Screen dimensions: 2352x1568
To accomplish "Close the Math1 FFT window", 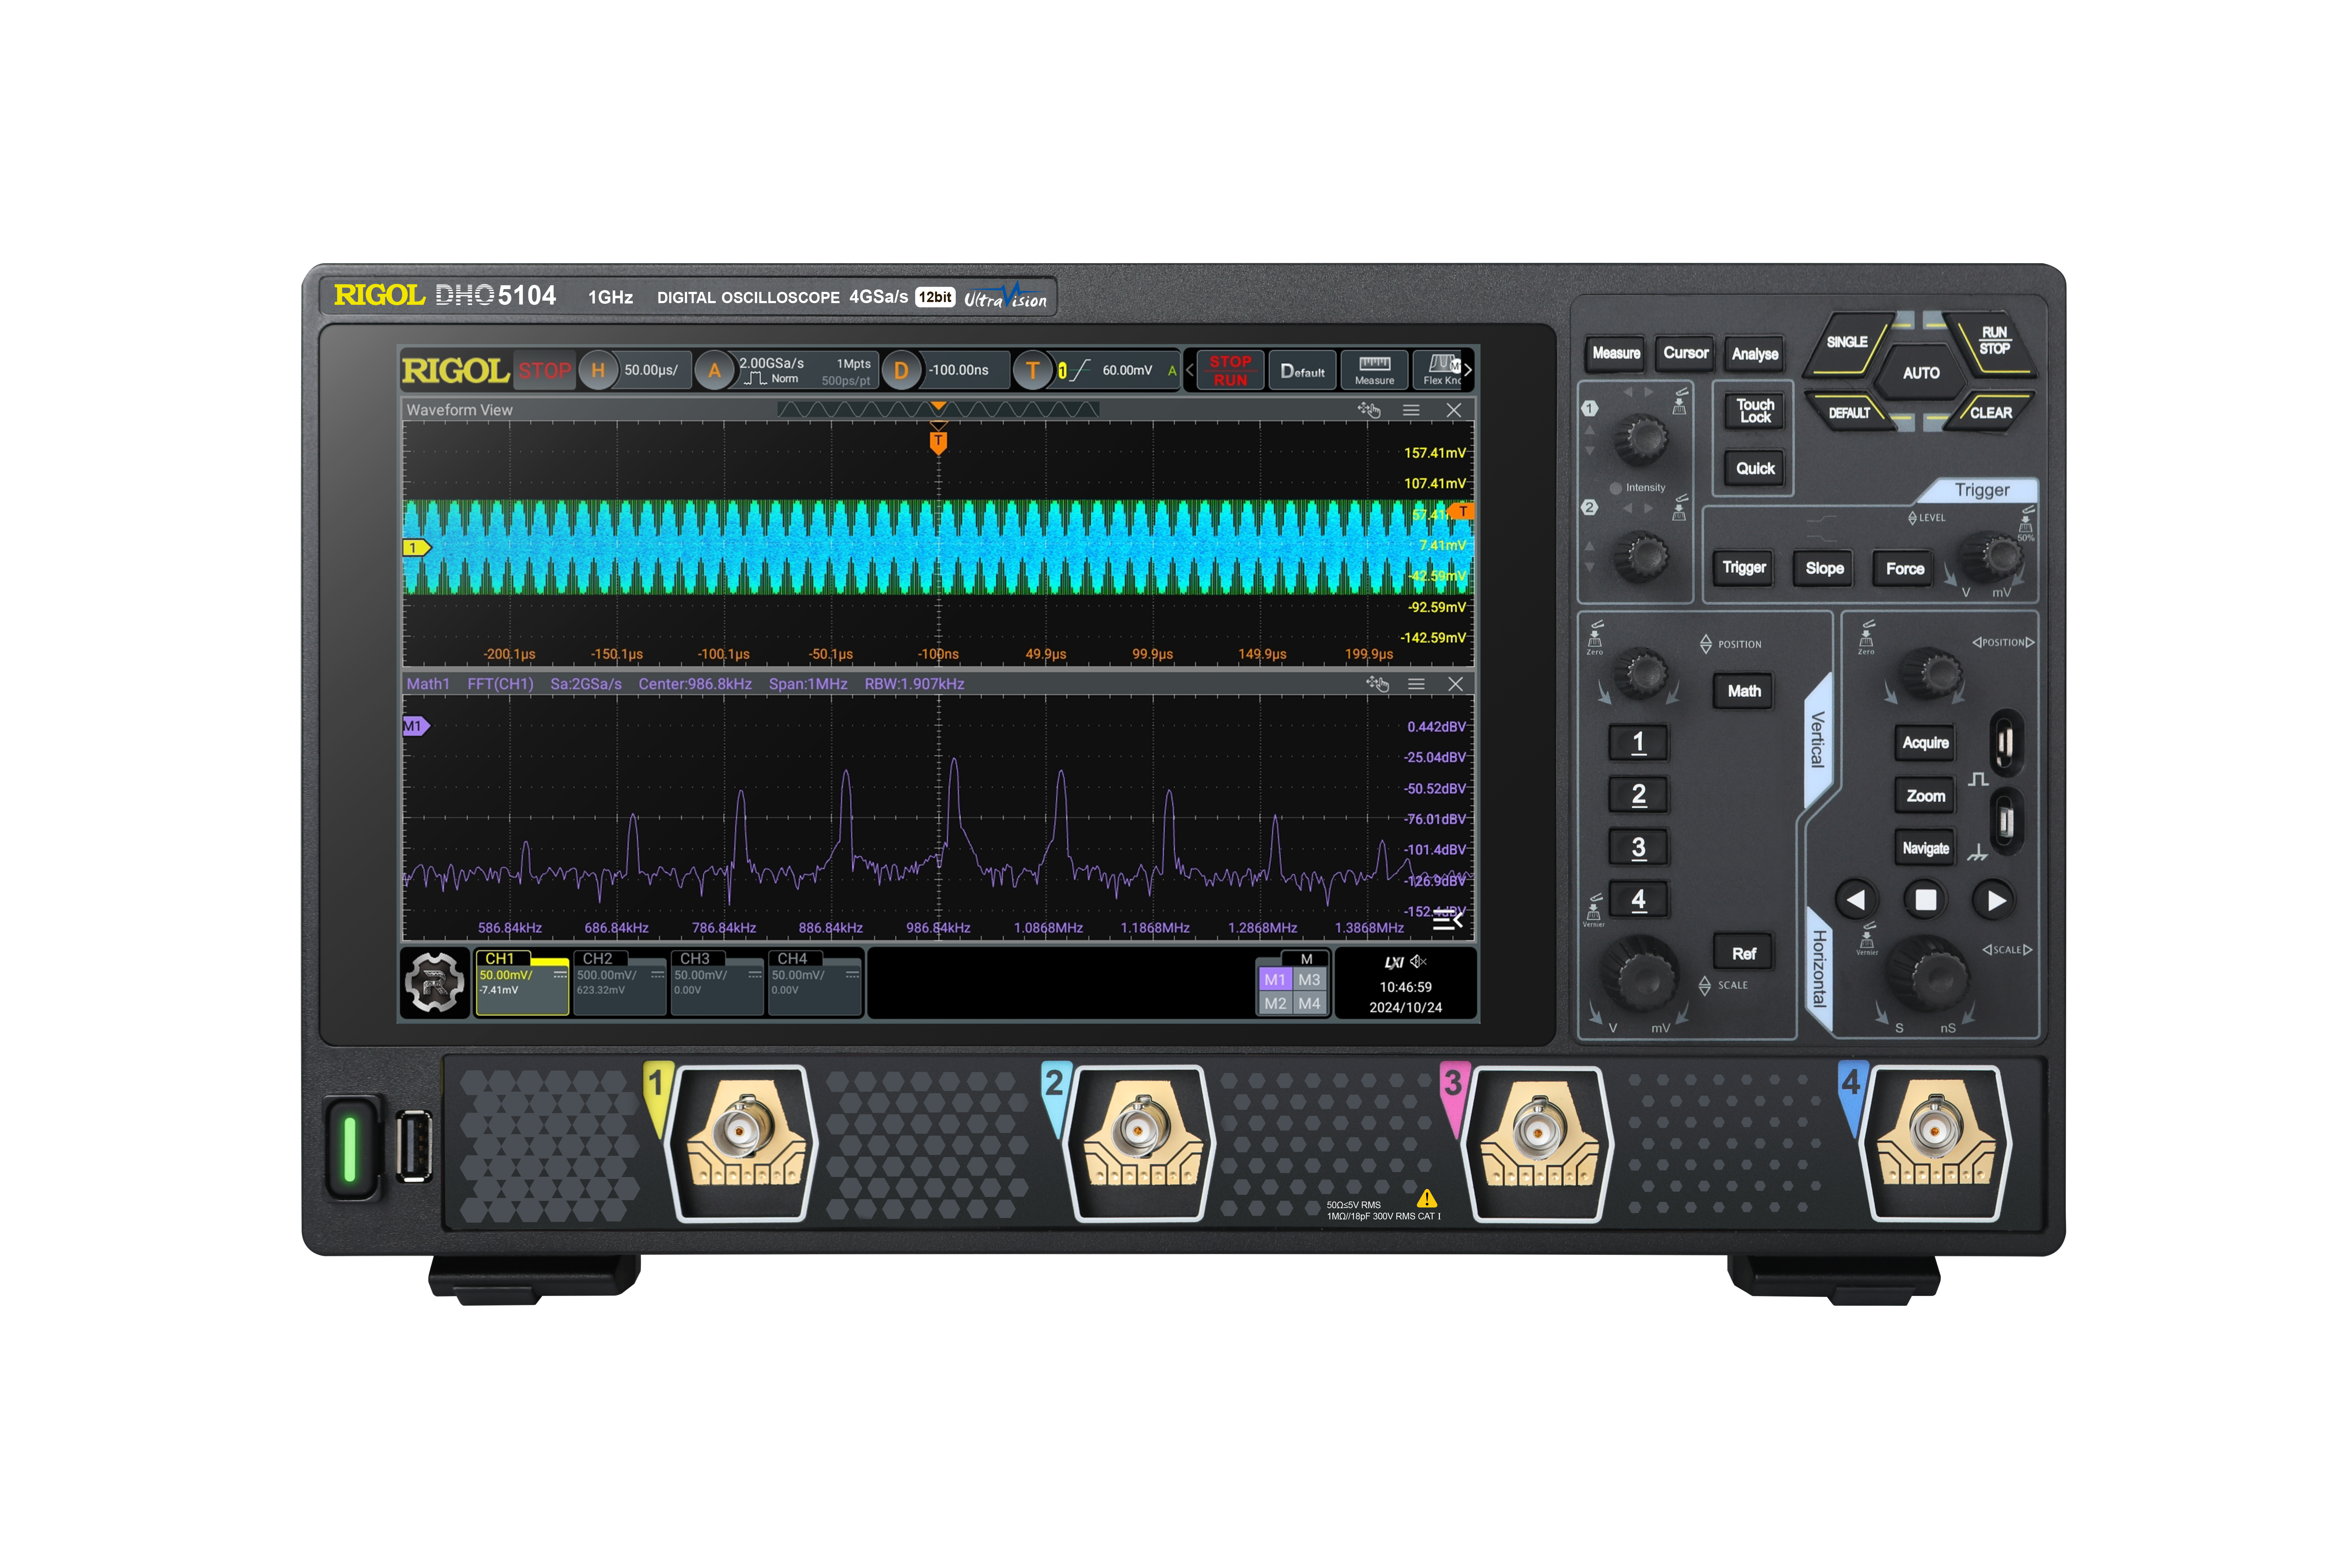I will click(x=1455, y=684).
